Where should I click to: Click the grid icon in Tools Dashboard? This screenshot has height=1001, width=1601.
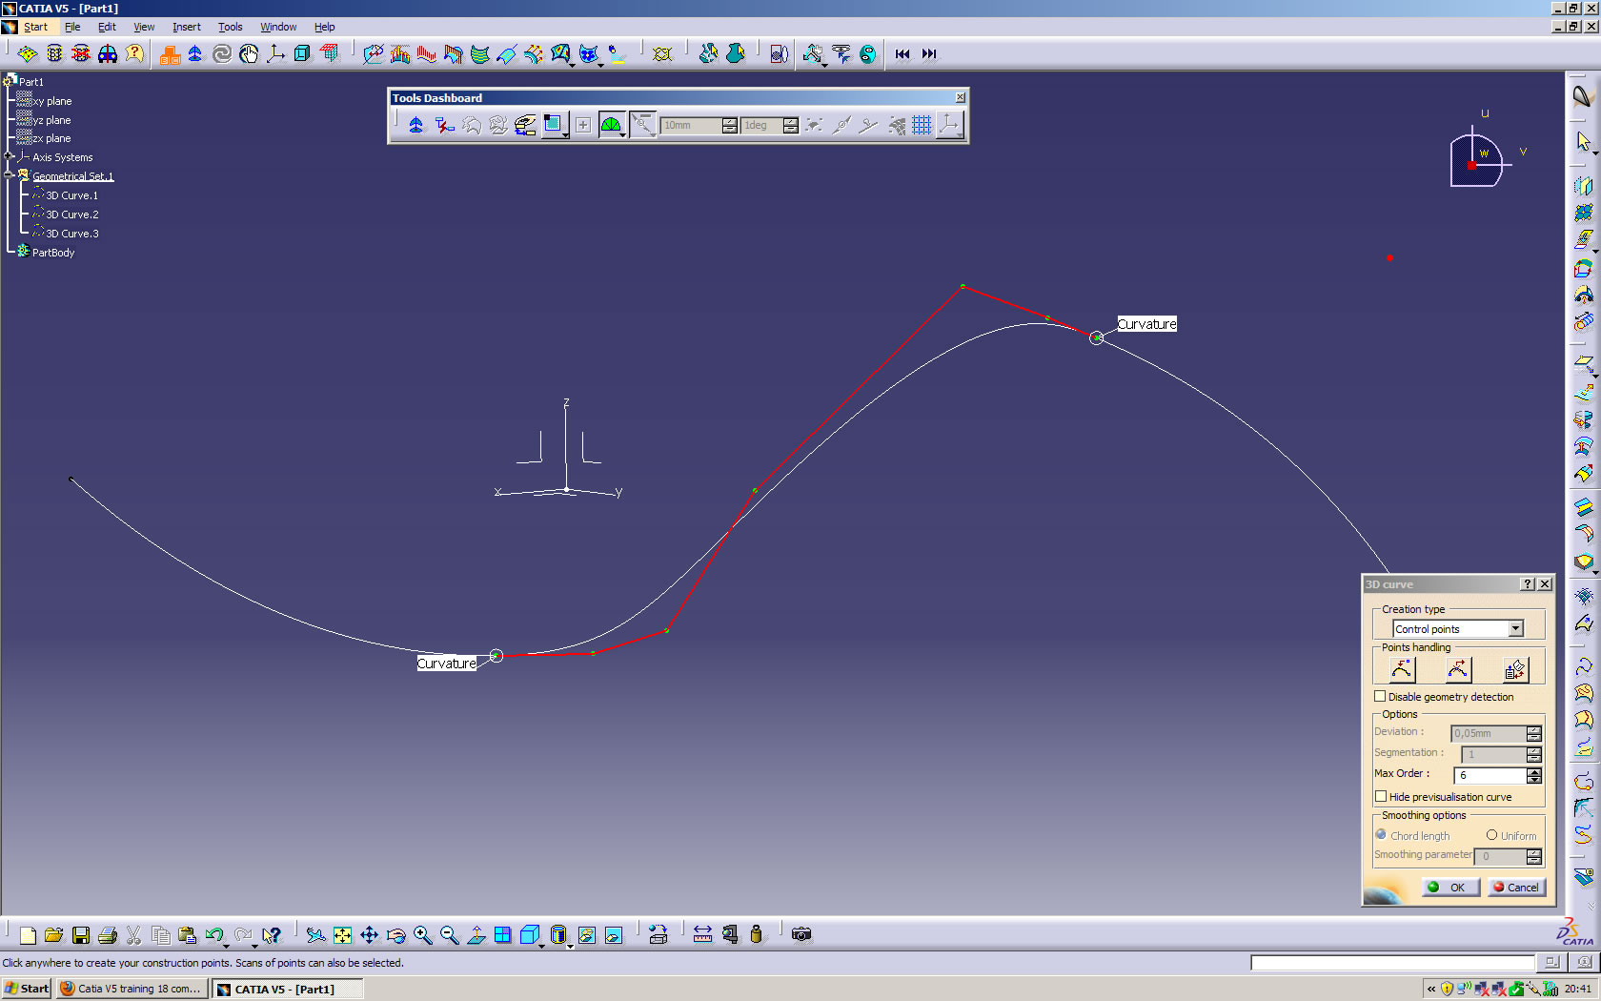coord(922,125)
